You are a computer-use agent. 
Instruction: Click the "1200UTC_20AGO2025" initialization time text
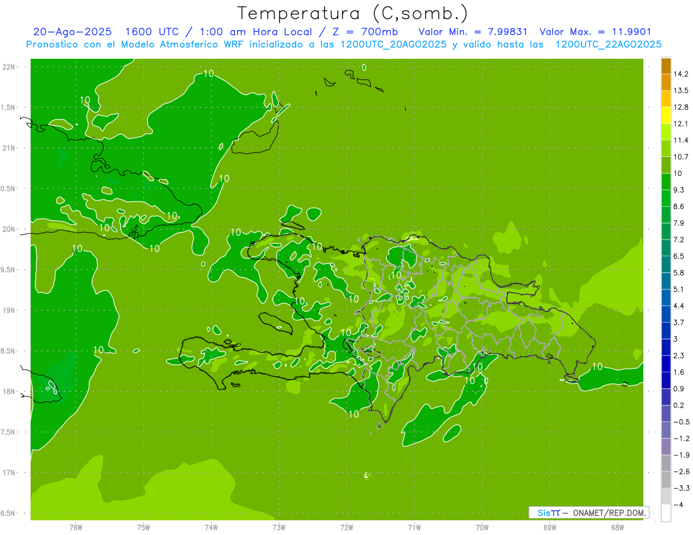tap(392, 44)
